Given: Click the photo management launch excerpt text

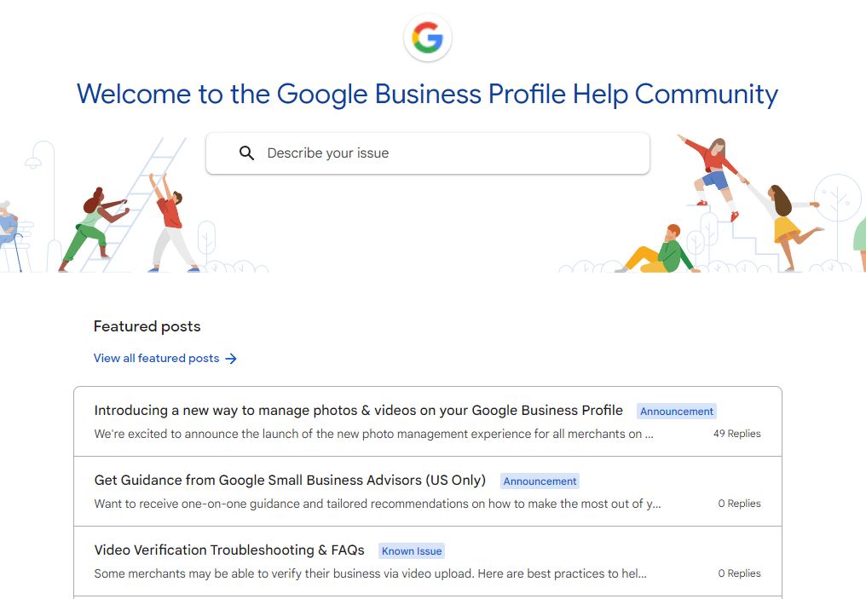Looking at the screenshot, I should click(x=373, y=434).
